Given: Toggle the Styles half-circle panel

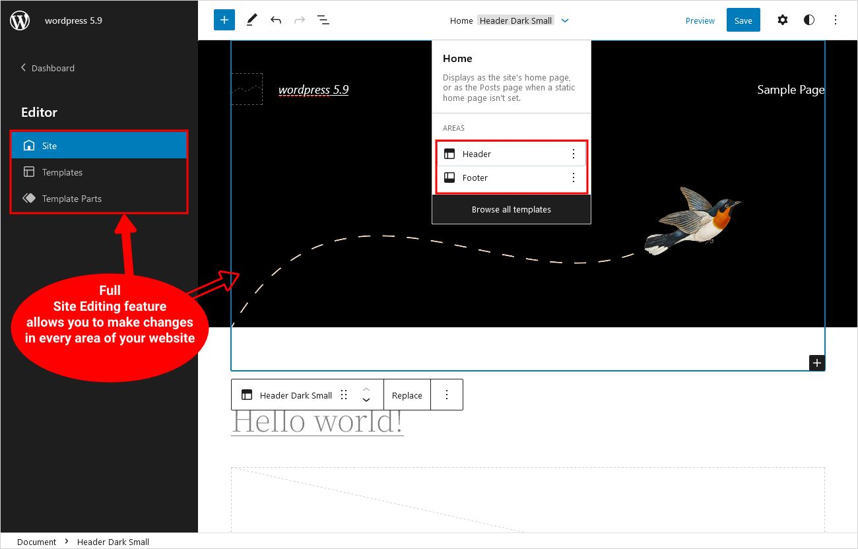Looking at the screenshot, I should (809, 20).
